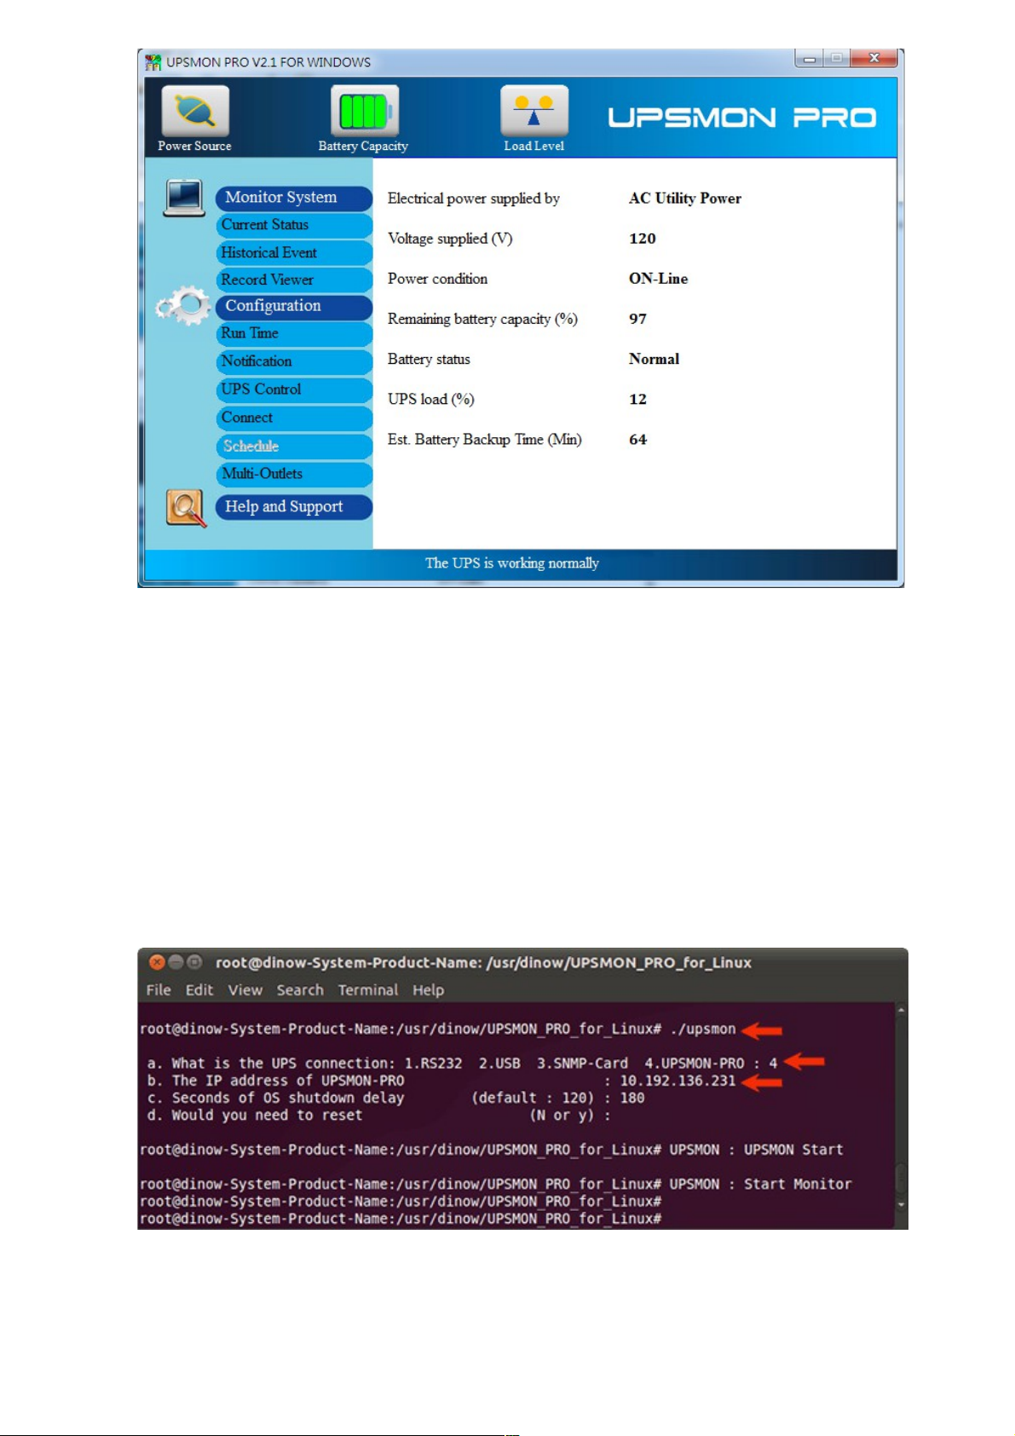Click 'UPSMON : UPSMON Start' terminal line
Screen dimensions: 1015x1436
[x=756, y=1150]
